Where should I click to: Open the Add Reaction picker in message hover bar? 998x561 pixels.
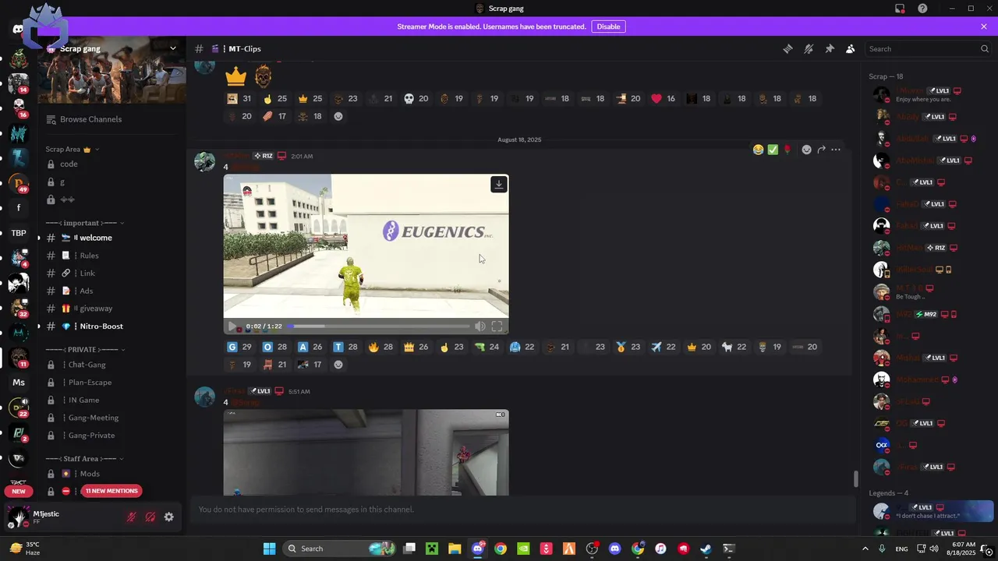tap(807, 150)
